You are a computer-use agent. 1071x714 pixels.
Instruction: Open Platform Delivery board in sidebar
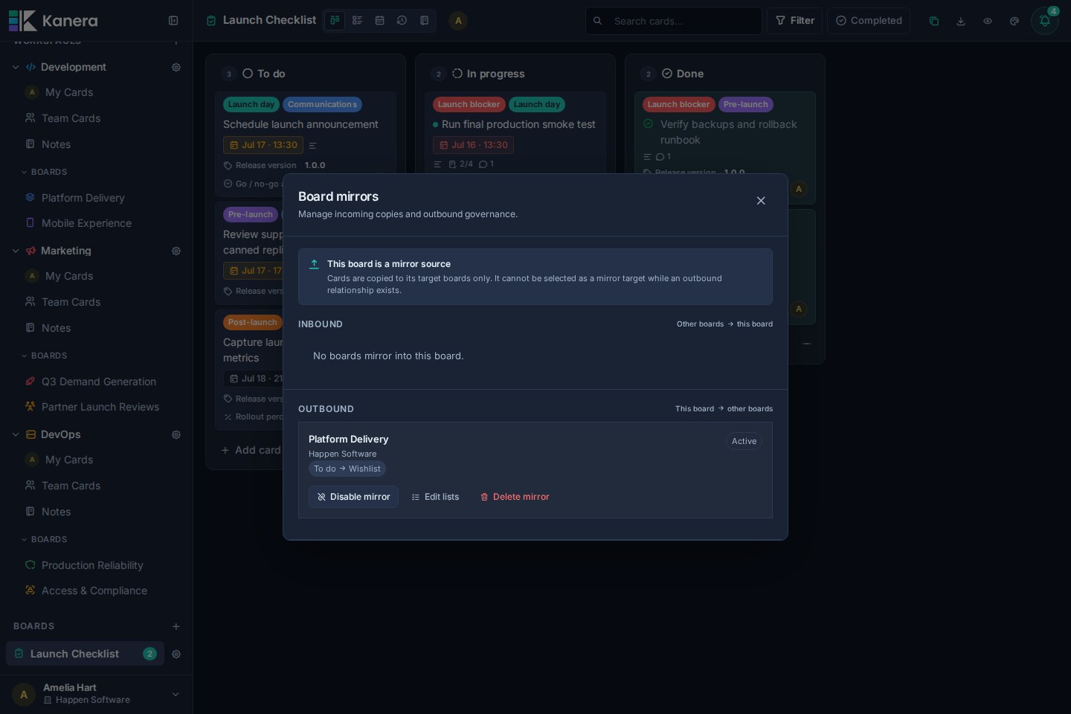click(83, 198)
